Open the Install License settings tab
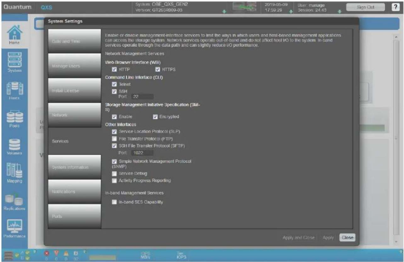Image resolution: width=404 pixels, height=262 pixels. click(x=75, y=90)
